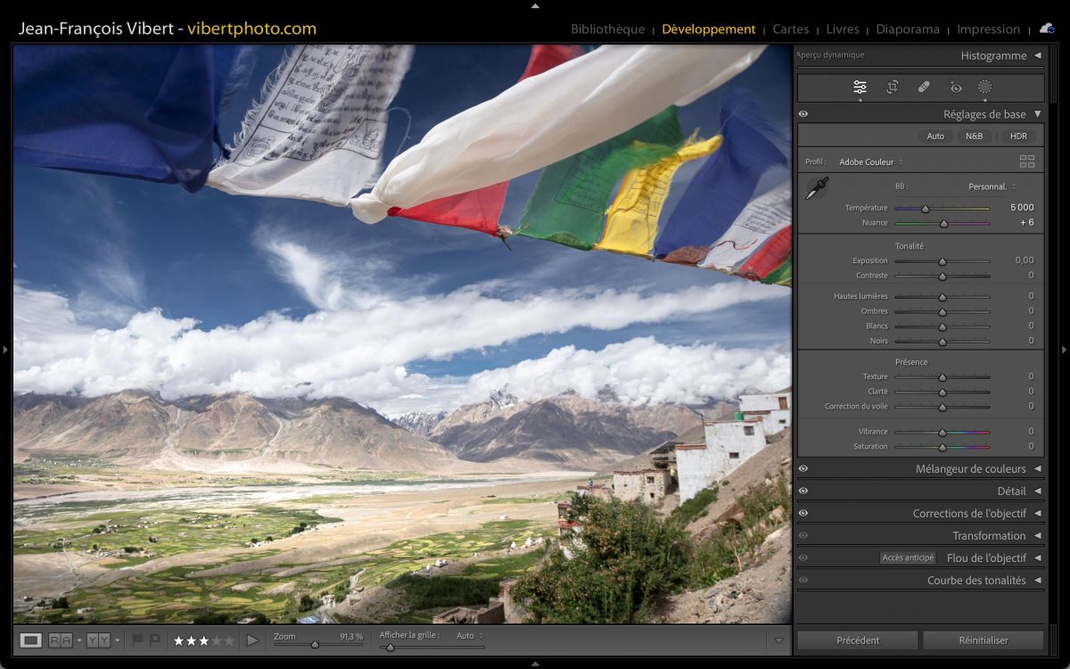Open the Adobe Couleur profile dropdown
Image resolution: width=1070 pixels, height=669 pixels.
[x=870, y=162]
